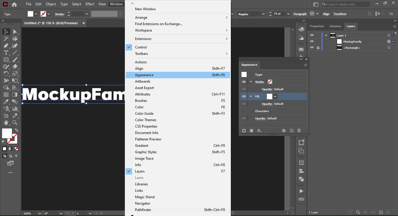The image size is (398, 216).
Task: Activate the Zoom tool magnifier
Action: (x=15, y=123)
